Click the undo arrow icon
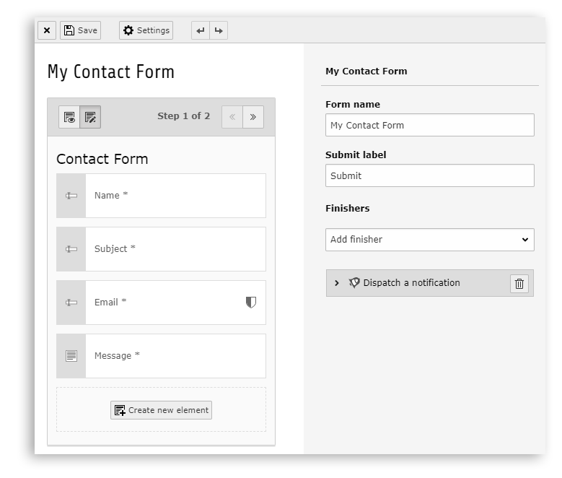Image resolution: width=562 pixels, height=478 pixels. [x=201, y=30]
